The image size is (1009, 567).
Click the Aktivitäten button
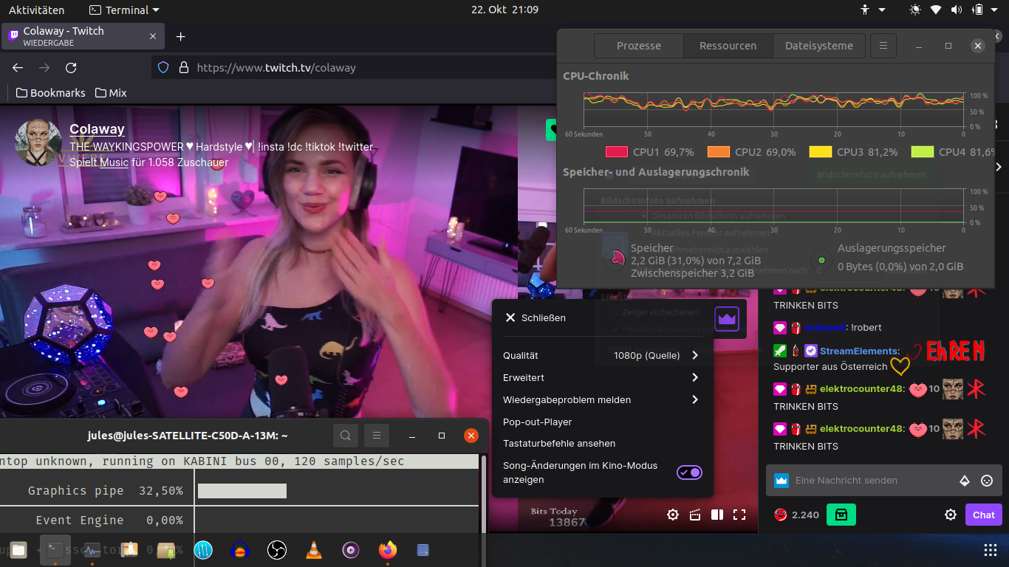tap(37, 10)
